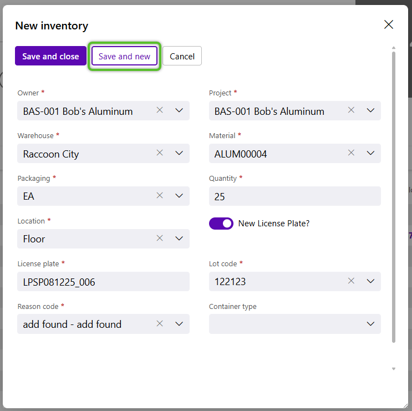Clear the Location Floor value
This screenshot has width=412, height=411.
coord(160,239)
